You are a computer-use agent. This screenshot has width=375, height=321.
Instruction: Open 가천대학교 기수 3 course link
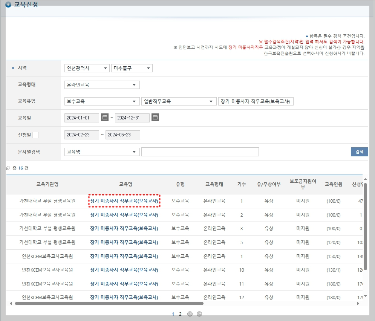(124, 228)
